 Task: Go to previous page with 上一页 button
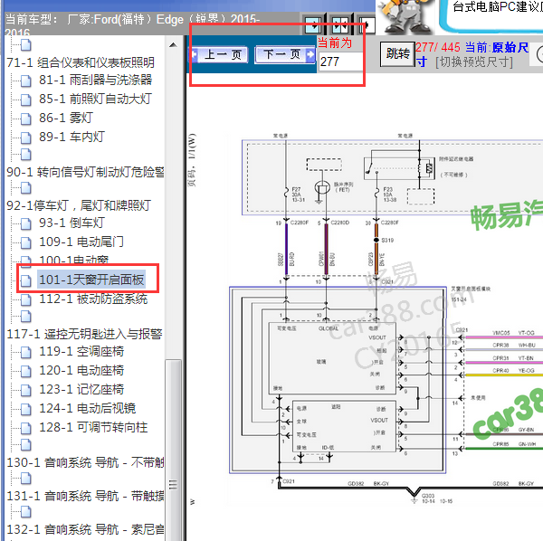[219, 54]
